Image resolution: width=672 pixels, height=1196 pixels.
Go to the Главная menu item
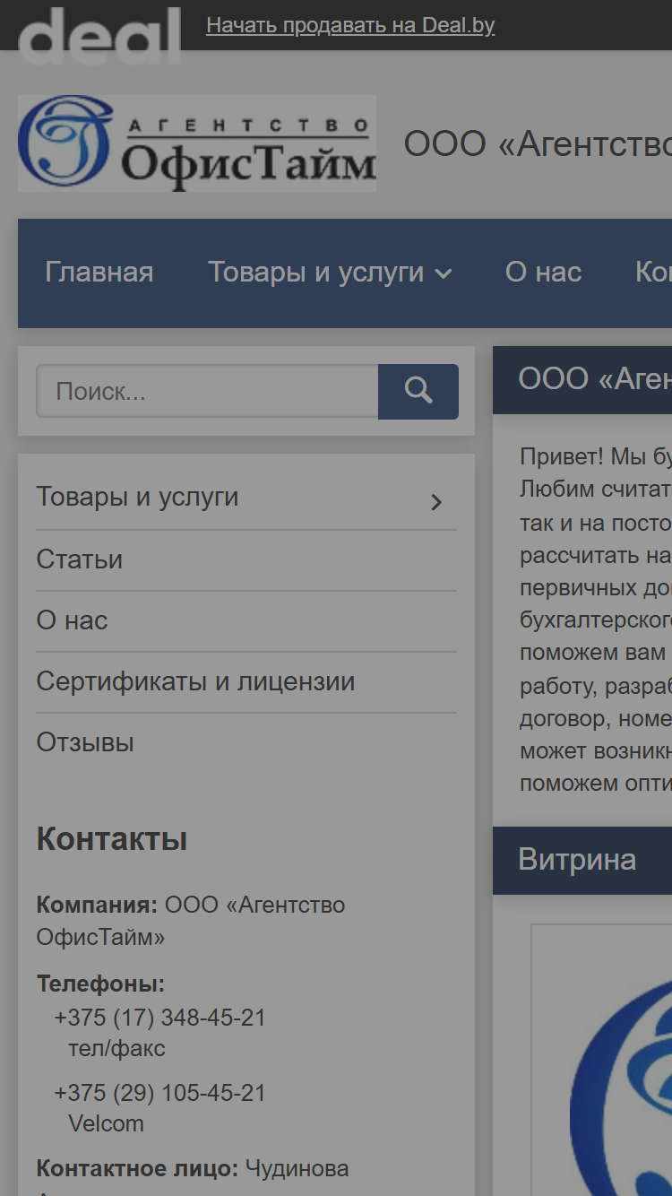pos(99,272)
